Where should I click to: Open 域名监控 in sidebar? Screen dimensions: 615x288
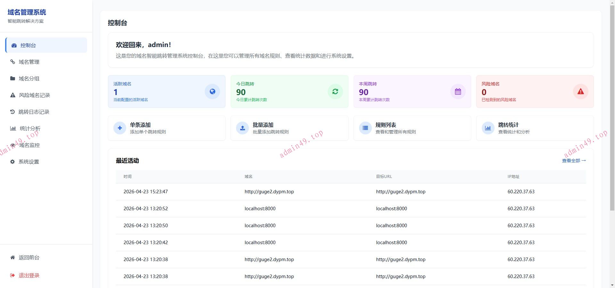click(46, 145)
